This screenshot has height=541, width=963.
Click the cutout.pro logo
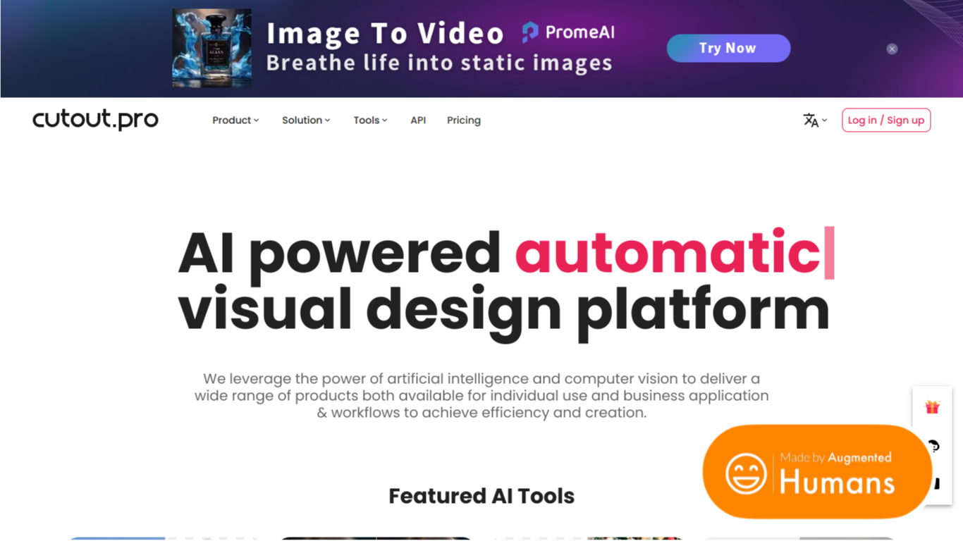[x=95, y=120]
